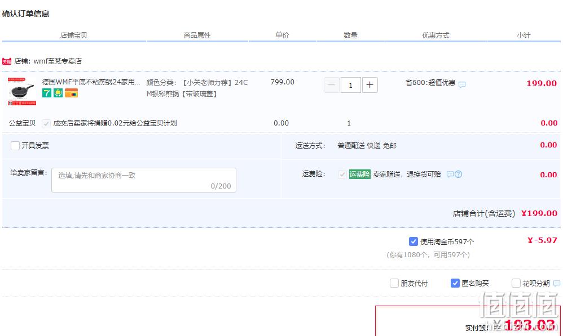Click the product subtotal 199.00 value
The width and height of the screenshot is (563, 336).
542,83
